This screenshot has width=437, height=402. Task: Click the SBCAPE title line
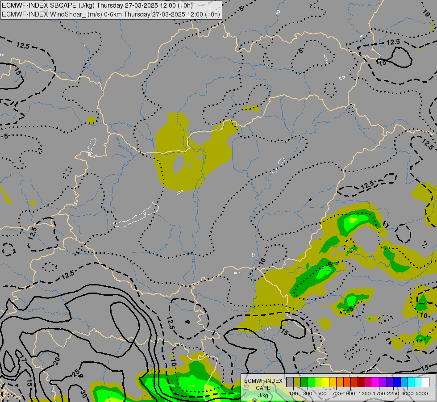coord(97,5)
